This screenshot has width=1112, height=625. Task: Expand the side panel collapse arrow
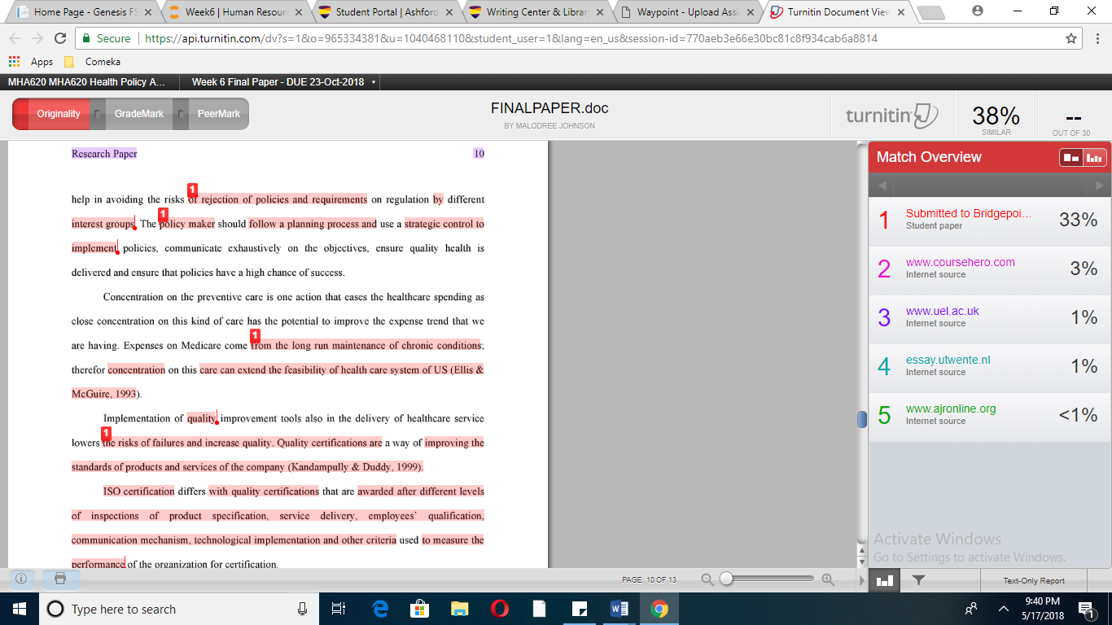[863, 580]
